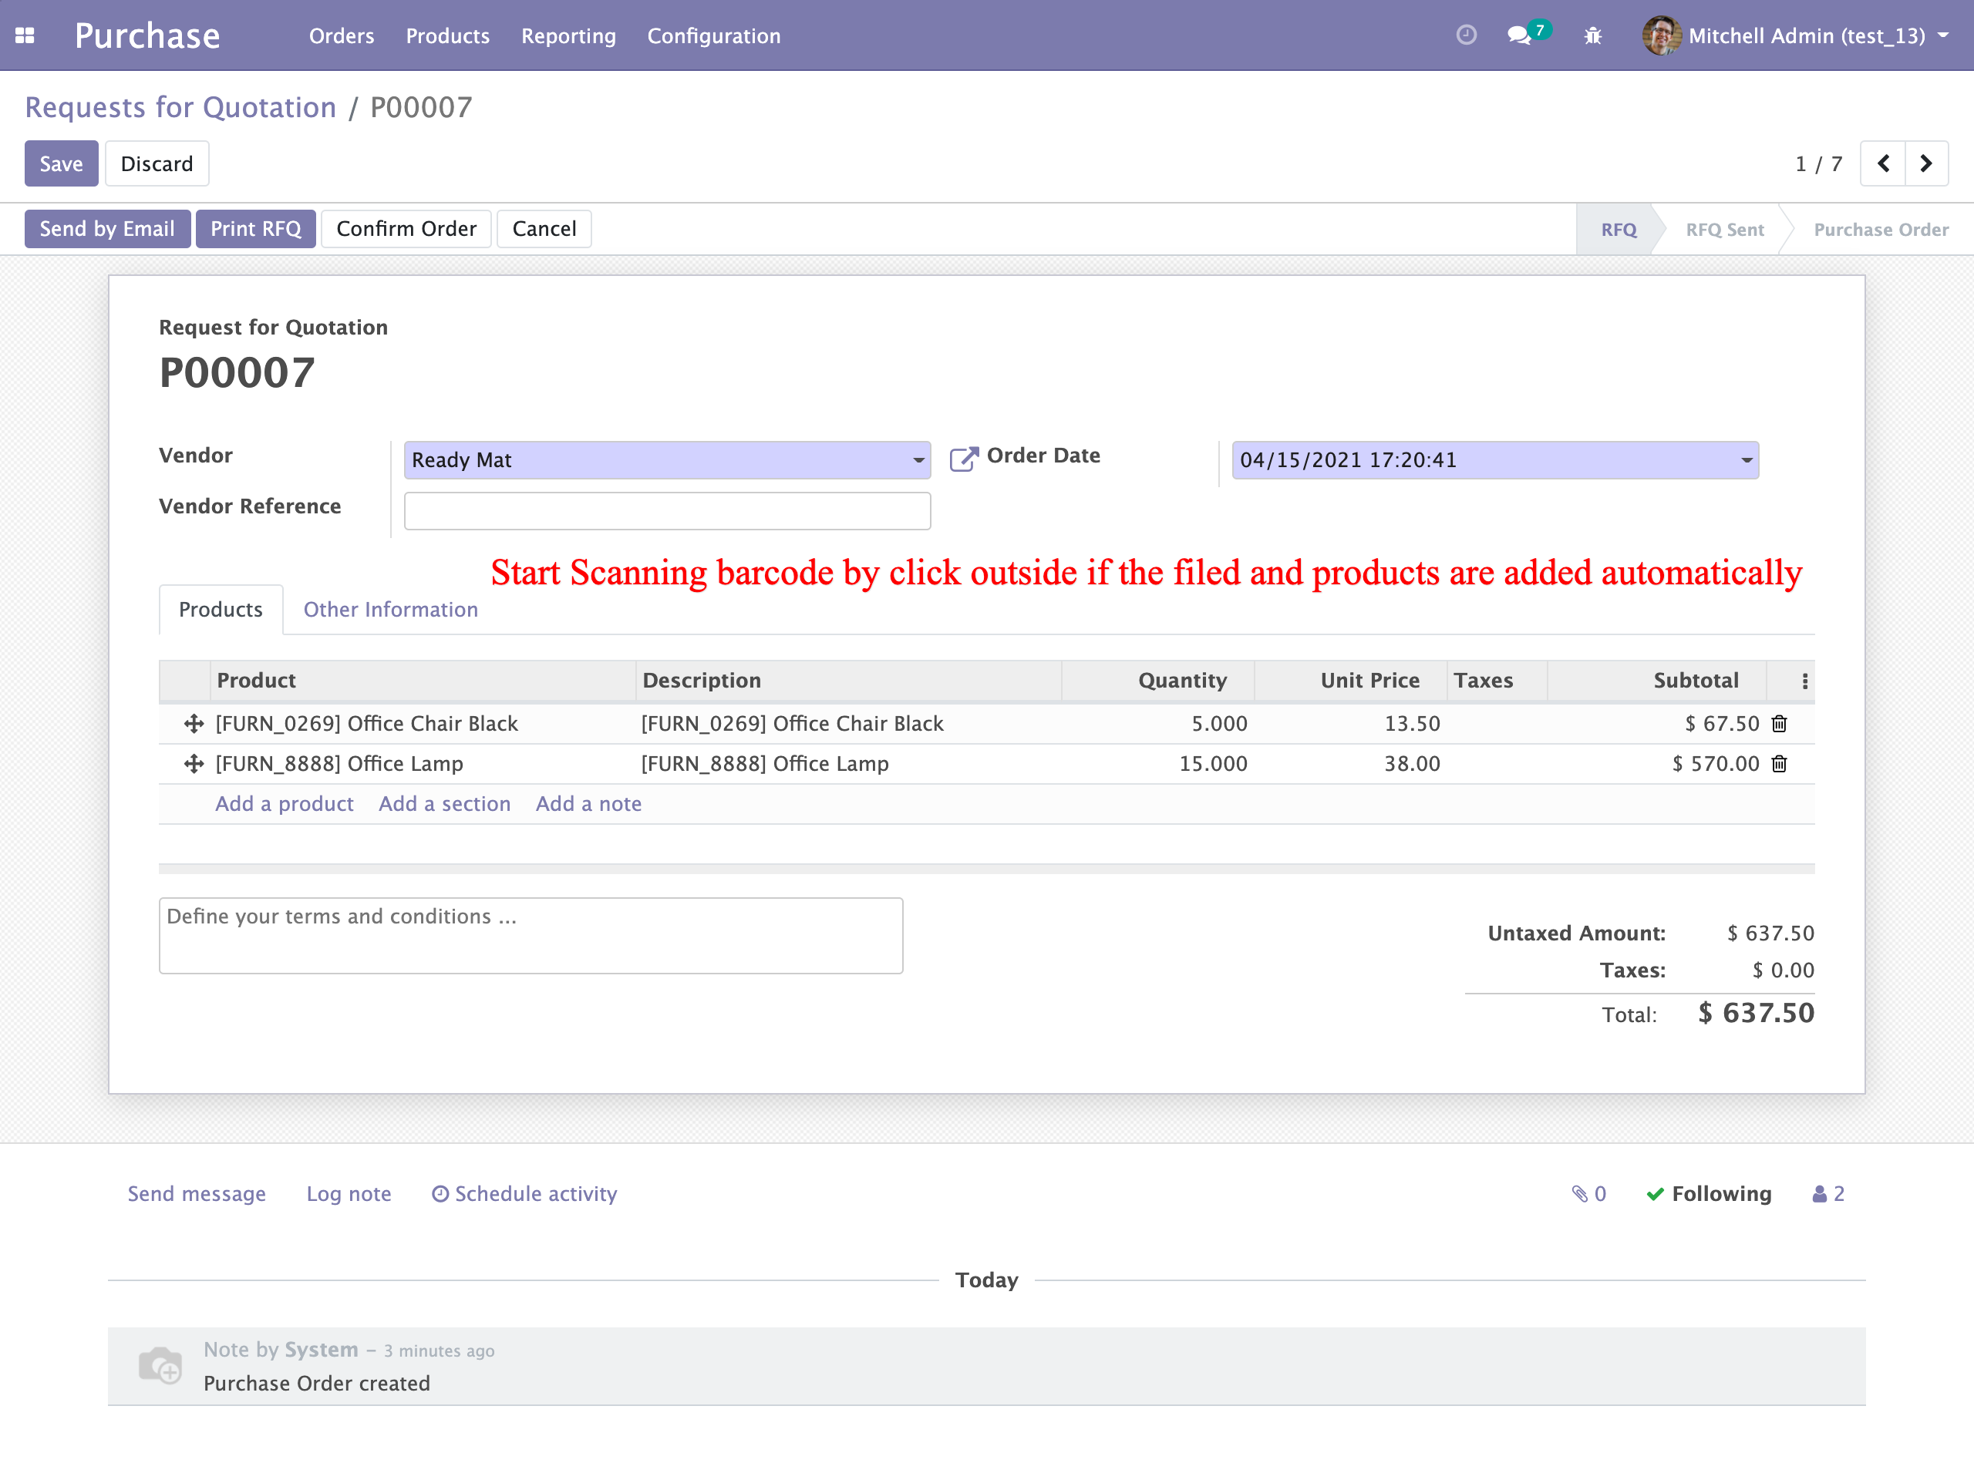This screenshot has width=1974, height=1480.
Task: Click drag handle of Office Lamp row
Action: (x=194, y=764)
